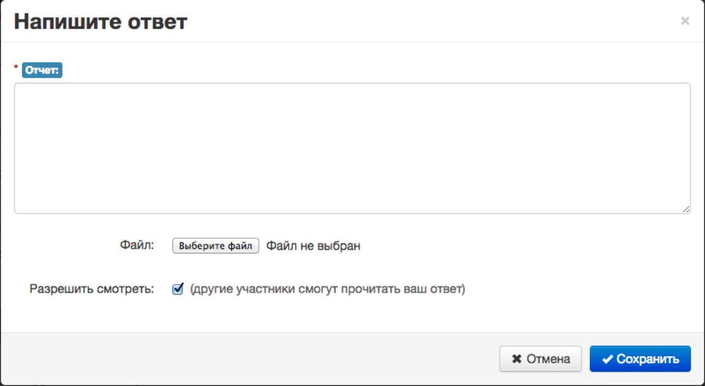Click the empty space left of the Файл: label

coord(63,246)
